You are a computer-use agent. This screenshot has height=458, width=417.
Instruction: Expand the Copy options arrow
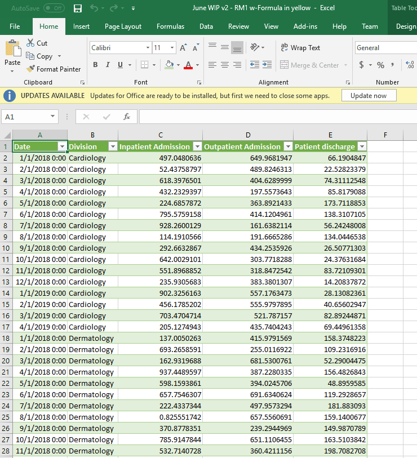coord(59,56)
